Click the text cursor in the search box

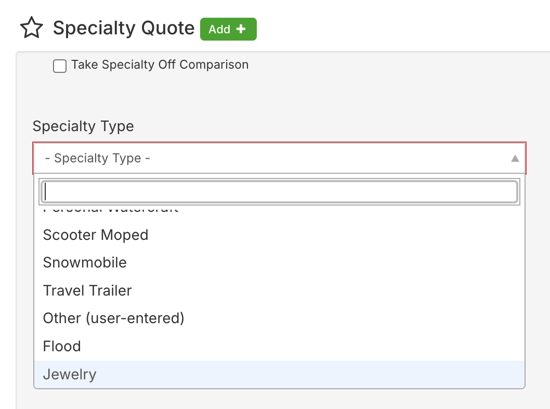(x=46, y=191)
